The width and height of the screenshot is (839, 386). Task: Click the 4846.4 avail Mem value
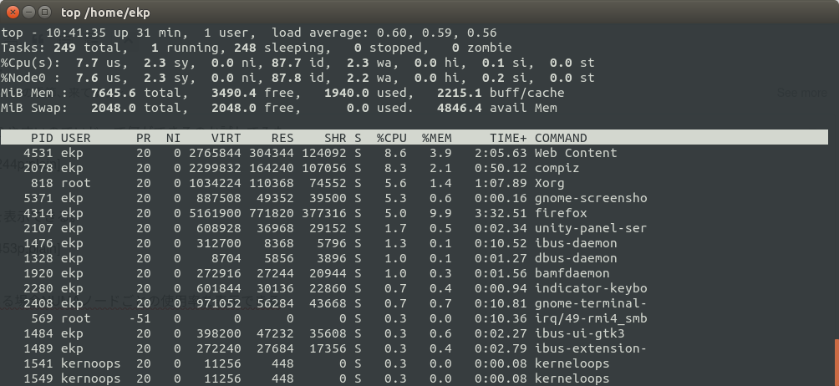(x=459, y=108)
